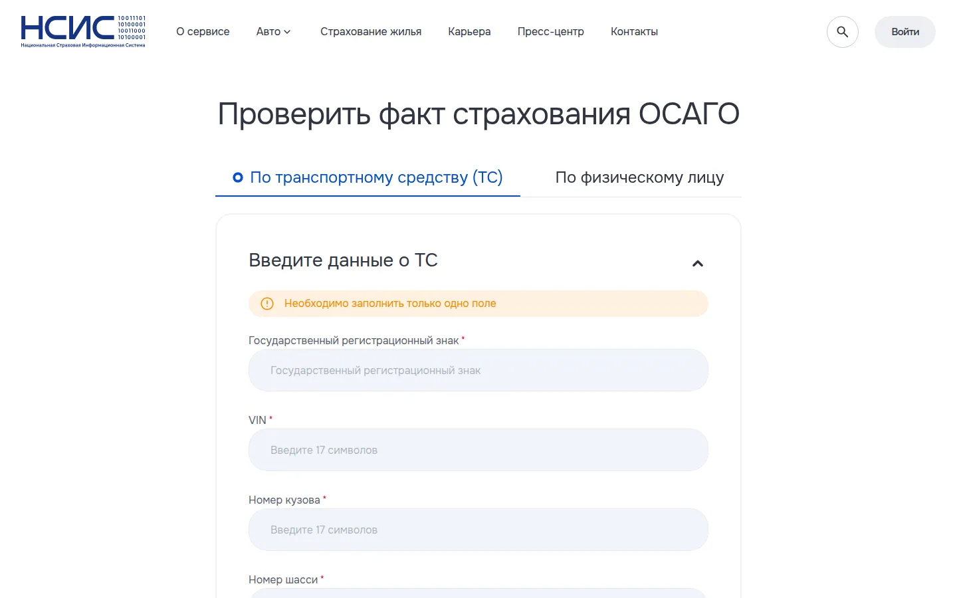Select the 'По транспортному средству (ТС)' tab

coord(368,177)
